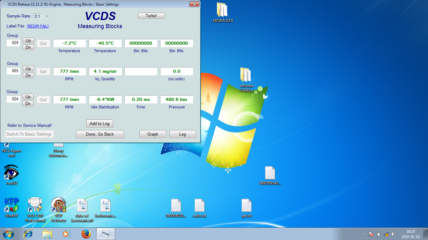Viewport: 428px width, 240px height.
Task: Launch the VCP Activator shortcut
Action: pos(58,205)
